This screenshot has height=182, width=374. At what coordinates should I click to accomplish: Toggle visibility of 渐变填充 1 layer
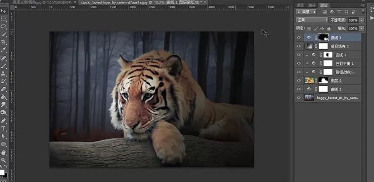tap(299, 46)
